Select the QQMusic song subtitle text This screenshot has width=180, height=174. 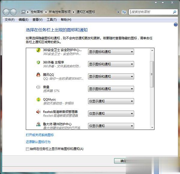pos(58,103)
